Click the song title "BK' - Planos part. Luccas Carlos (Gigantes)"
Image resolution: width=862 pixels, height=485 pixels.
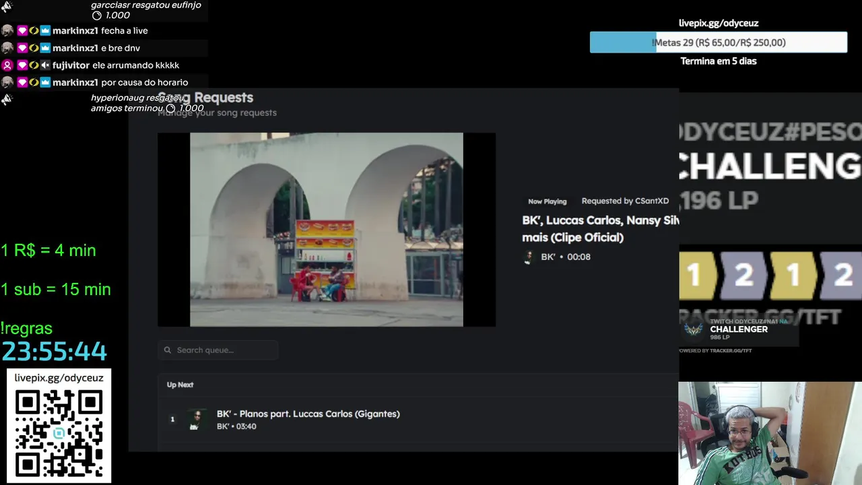[x=308, y=414]
